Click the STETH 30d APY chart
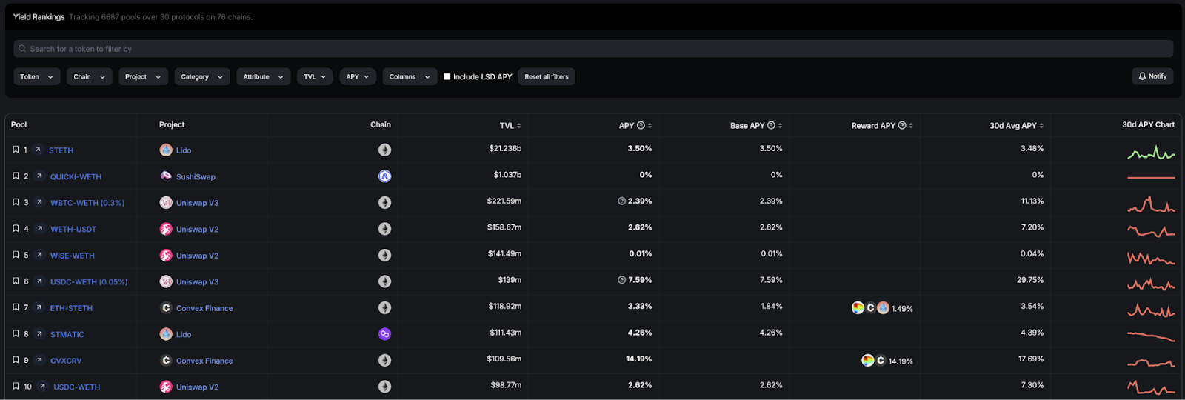 (1151, 153)
